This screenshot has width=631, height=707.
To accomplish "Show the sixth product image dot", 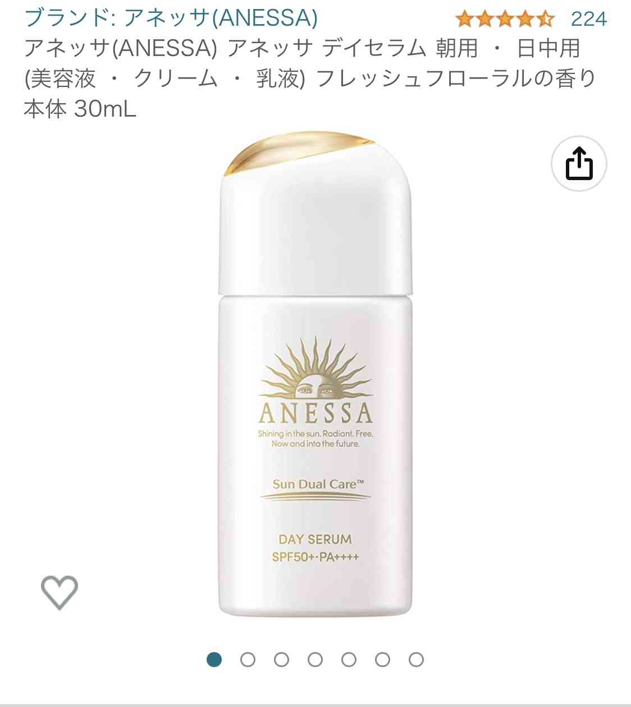I will click(382, 659).
